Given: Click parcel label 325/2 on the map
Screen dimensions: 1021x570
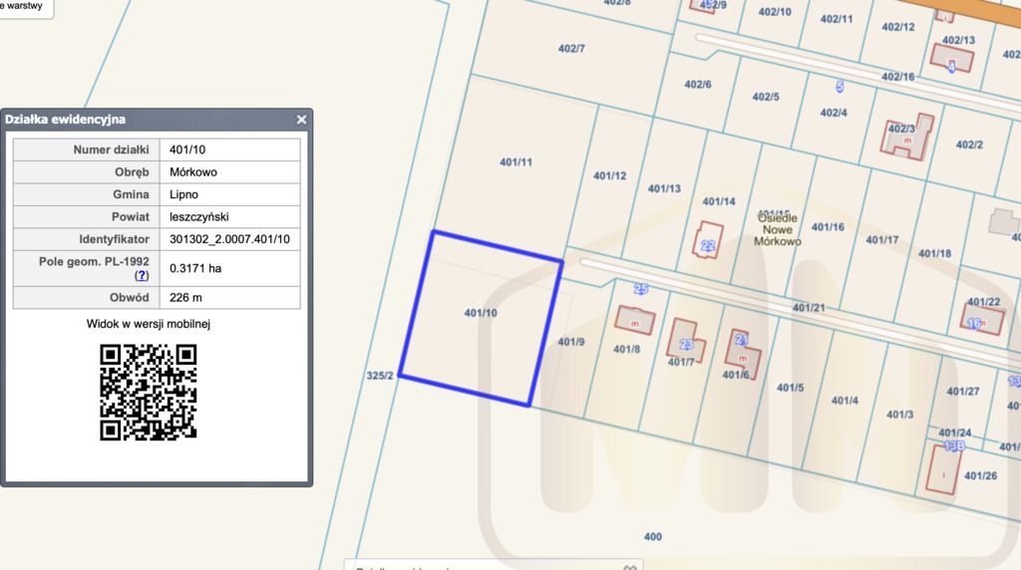Looking at the screenshot, I should [x=380, y=376].
